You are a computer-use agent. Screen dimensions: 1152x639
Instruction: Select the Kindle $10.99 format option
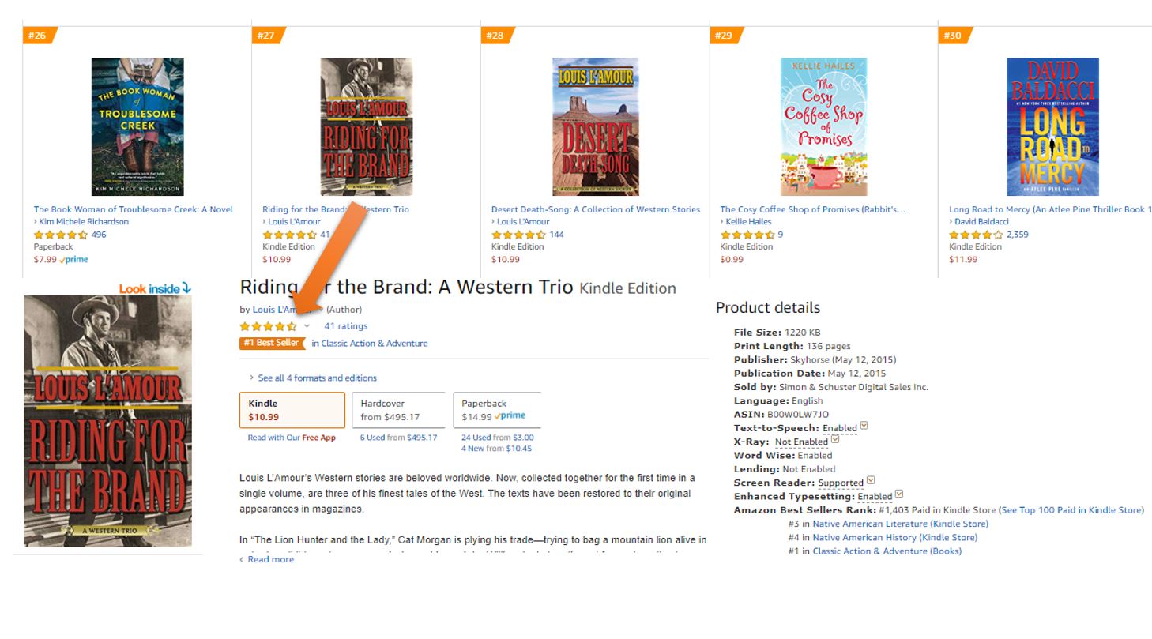292,410
